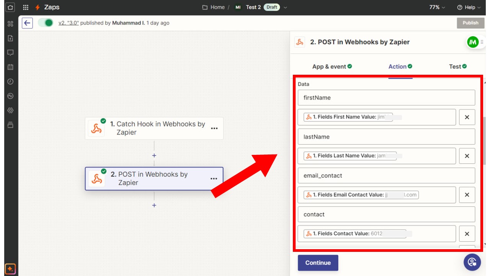Open the 77% zoom level dropdown
490x276 pixels.
coord(437,7)
